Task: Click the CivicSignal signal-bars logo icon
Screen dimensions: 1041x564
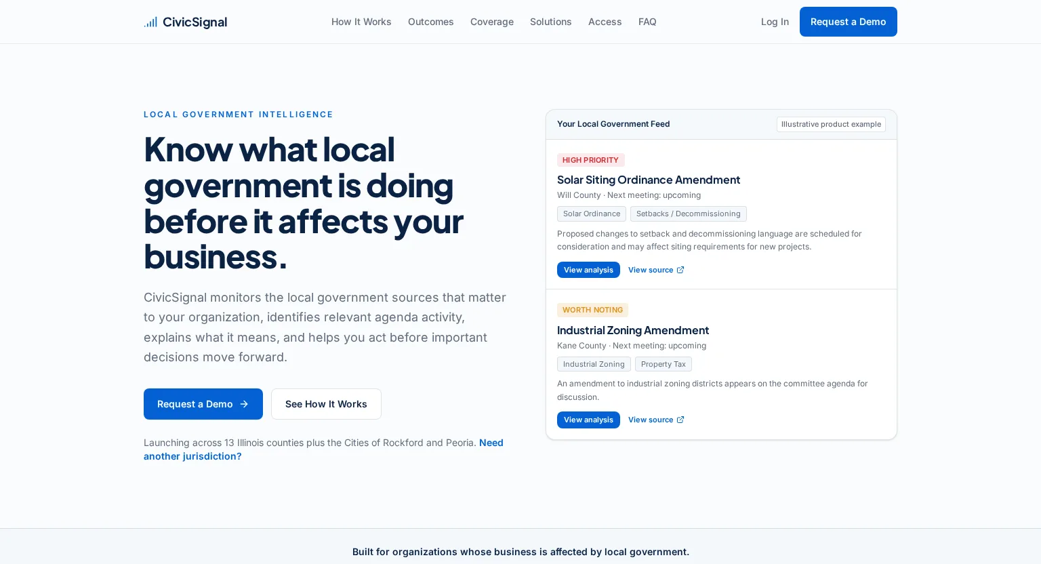Action: (x=150, y=22)
